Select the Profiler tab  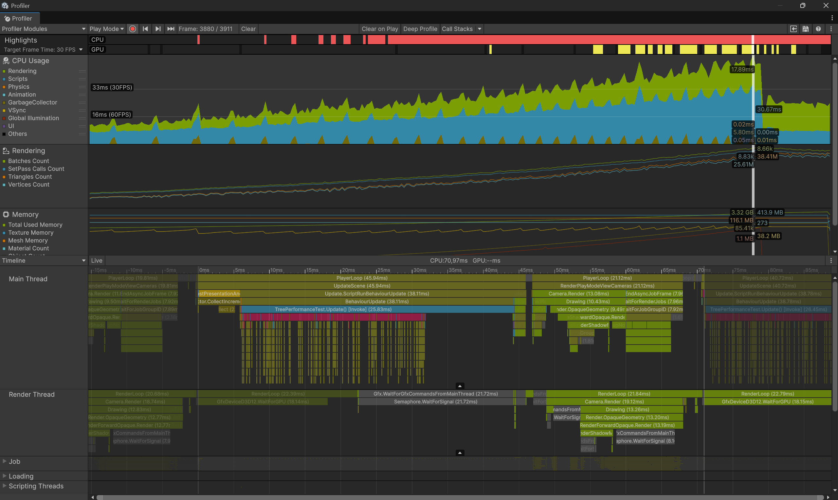[20, 19]
